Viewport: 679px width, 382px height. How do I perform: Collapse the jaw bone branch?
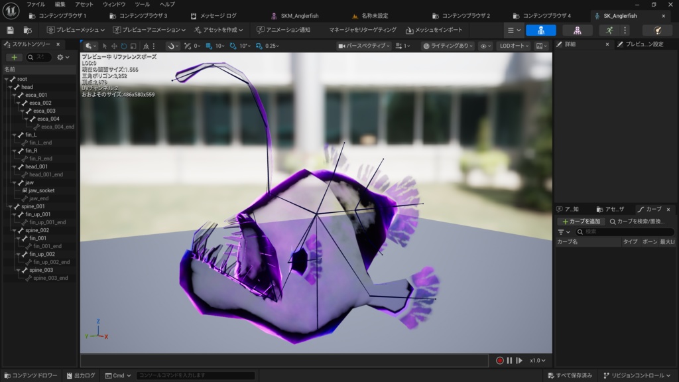[x=15, y=183]
